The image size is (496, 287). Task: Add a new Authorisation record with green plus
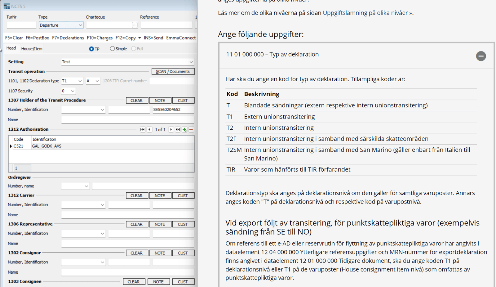pos(184,129)
